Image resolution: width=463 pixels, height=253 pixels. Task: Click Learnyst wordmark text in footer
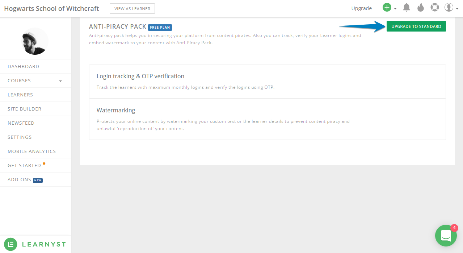coord(44,244)
